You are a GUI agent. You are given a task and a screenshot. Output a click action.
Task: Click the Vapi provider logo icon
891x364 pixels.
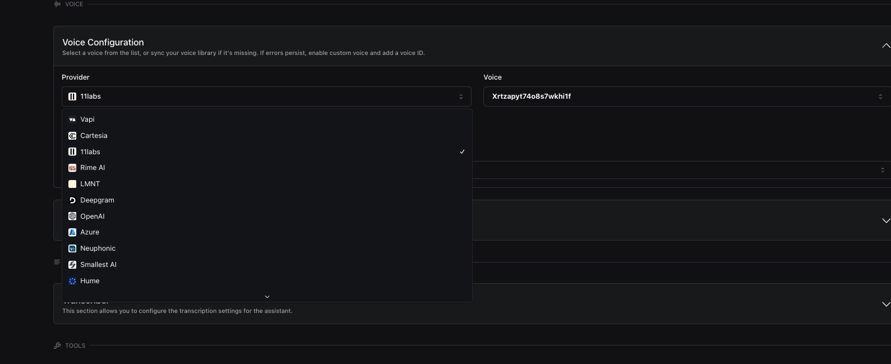coord(72,119)
